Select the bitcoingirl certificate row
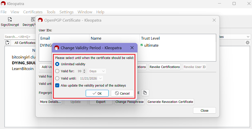 pyautogui.click(x=24, y=57)
